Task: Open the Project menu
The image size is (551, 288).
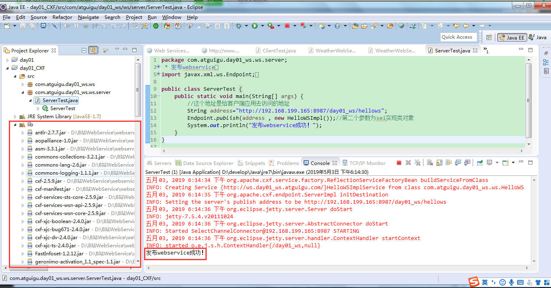Action: (x=134, y=17)
